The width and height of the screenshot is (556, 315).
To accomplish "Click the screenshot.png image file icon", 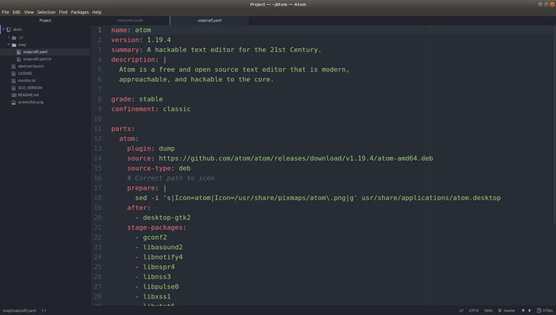I will point(13,102).
